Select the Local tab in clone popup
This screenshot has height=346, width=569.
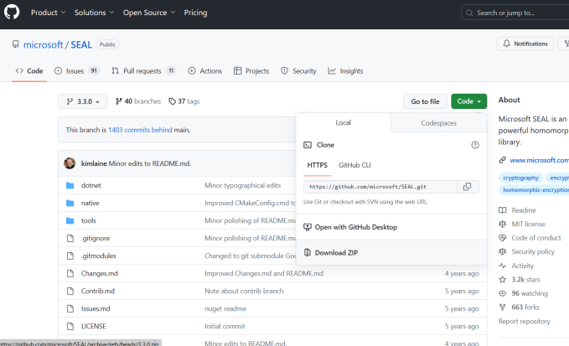(x=344, y=122)
